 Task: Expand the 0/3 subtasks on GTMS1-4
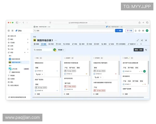tap(40, 74)
